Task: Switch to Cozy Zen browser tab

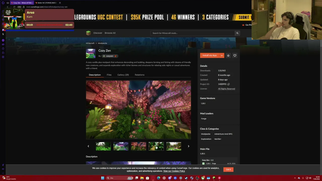Action: [22, 3]
